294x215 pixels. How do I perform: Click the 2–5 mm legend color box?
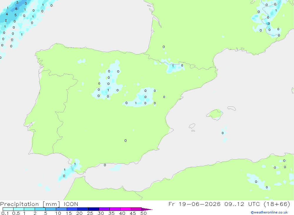[x=40, y=209]
